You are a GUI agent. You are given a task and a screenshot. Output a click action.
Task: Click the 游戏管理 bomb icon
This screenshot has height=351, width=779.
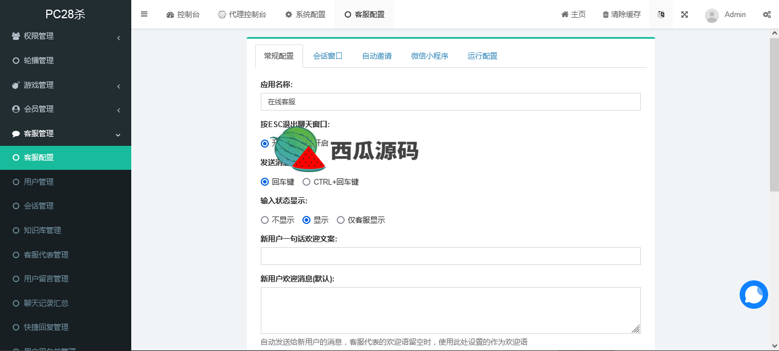point(16,85)
